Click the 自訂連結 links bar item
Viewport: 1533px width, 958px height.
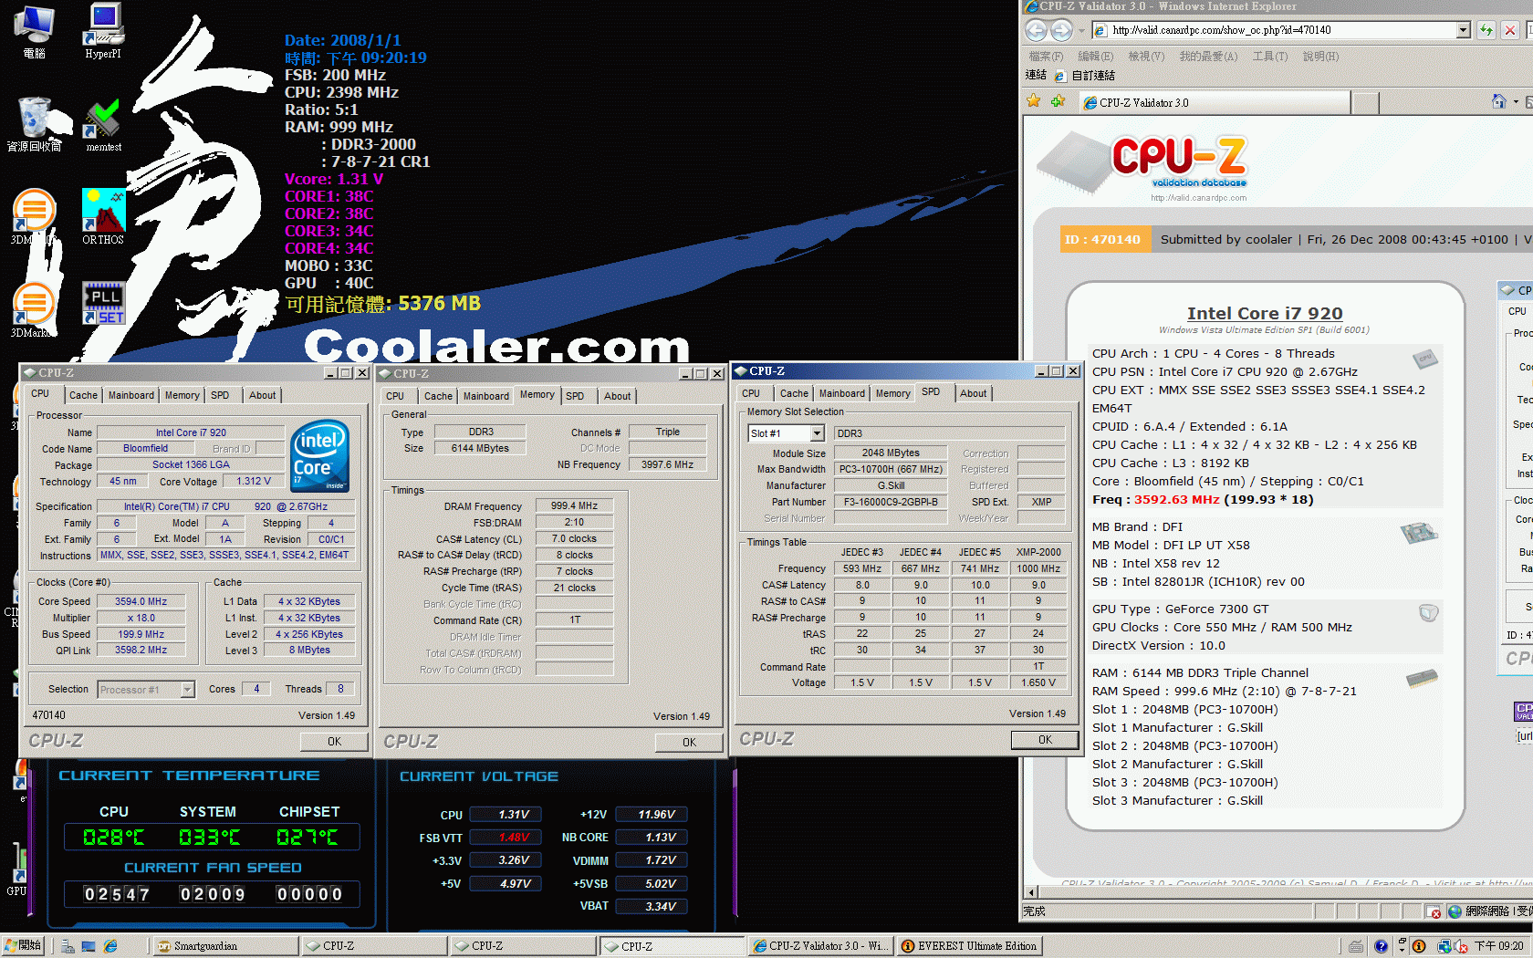point(1085,76)
